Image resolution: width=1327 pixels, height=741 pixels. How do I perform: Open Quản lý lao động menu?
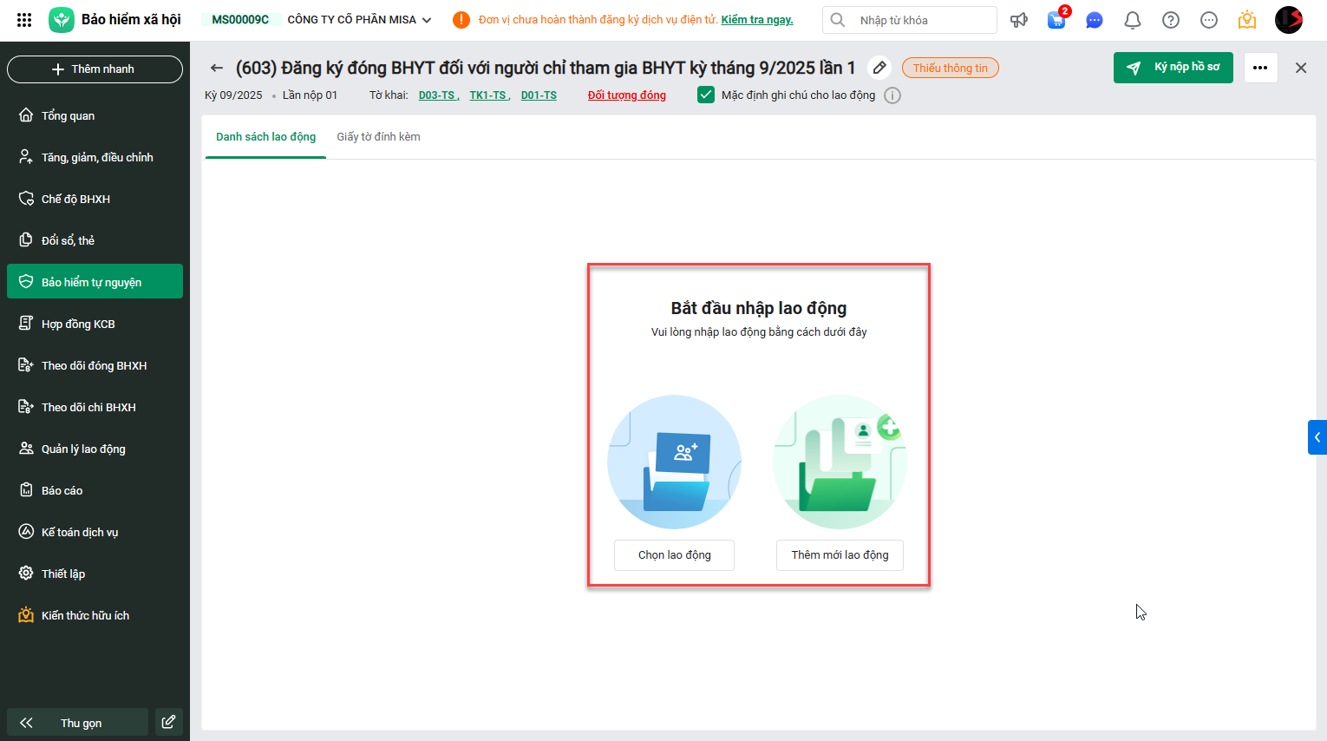click(x=95, y=449)
